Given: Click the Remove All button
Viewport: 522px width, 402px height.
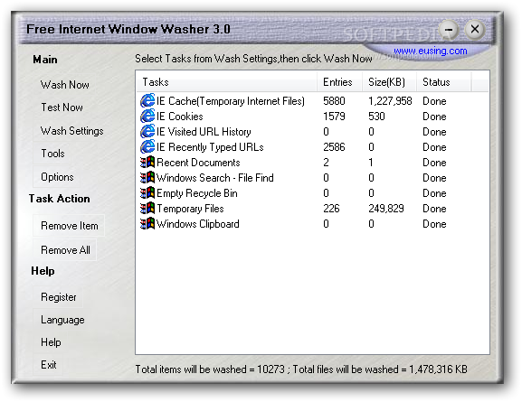Looking at the screenshot, I should [65, 249].
